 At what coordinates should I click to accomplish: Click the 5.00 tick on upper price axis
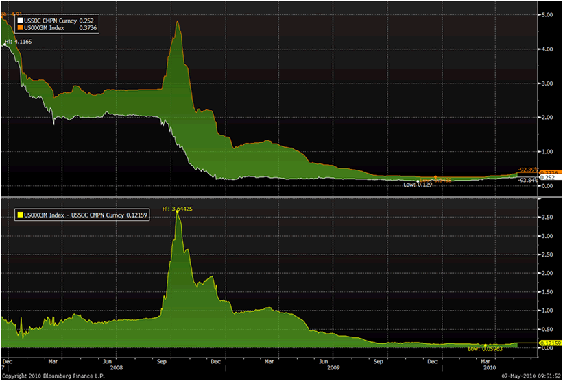pos(547,14)
